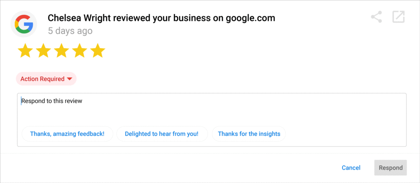Click the first yellow rating star
The image size is (420, 183).
pos(25,51)
